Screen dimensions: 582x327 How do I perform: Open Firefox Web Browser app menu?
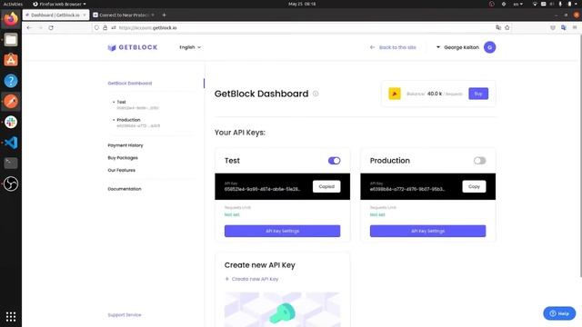click(x=59, y=4)
